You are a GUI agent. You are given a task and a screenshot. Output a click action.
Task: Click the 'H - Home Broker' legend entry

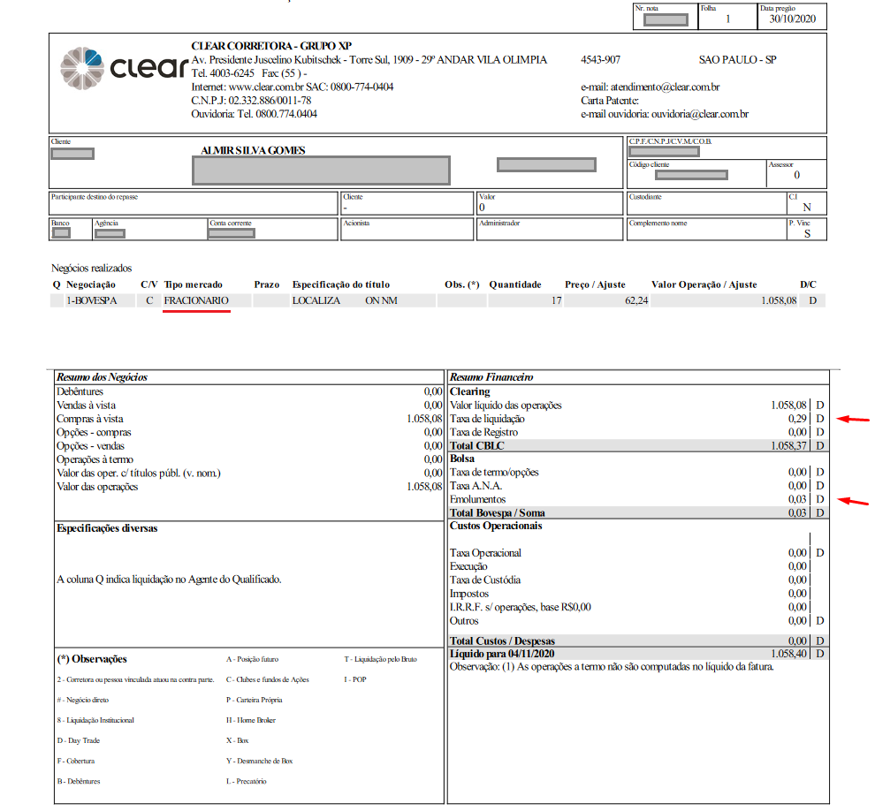[251, 720]
